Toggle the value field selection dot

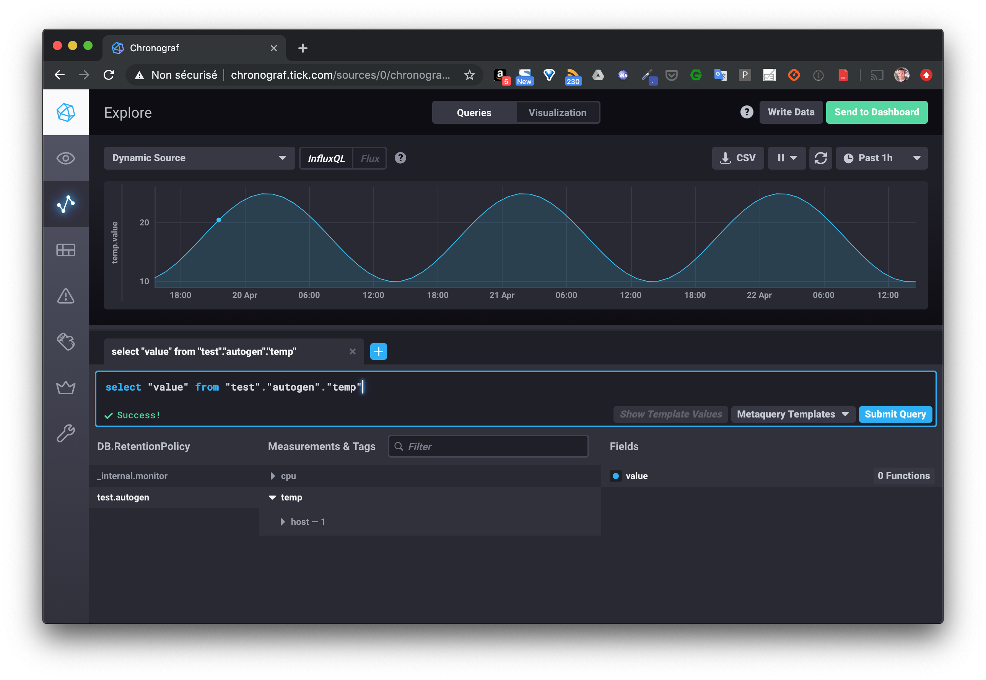click(615, 476)
